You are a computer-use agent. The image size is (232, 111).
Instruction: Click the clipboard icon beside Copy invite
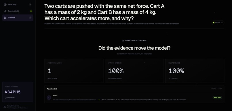[x=6, y=97]
